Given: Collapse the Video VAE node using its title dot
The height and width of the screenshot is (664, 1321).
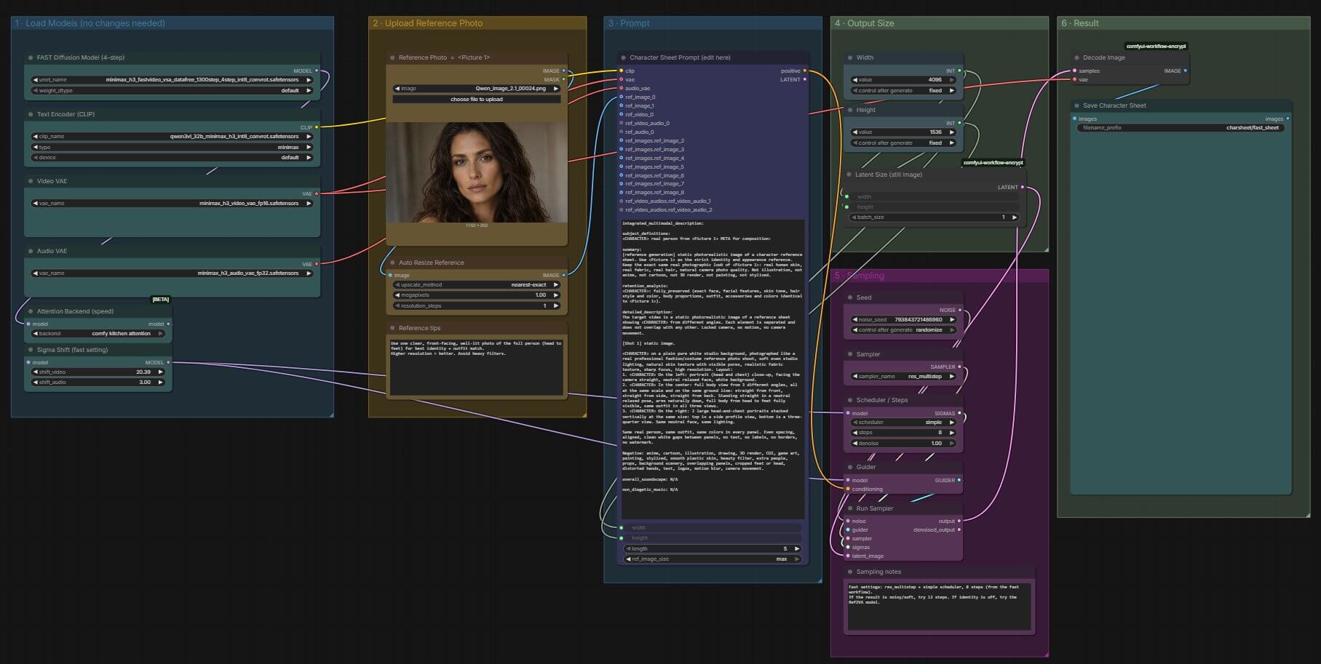Looking at the screenshot, I should 30,181.
